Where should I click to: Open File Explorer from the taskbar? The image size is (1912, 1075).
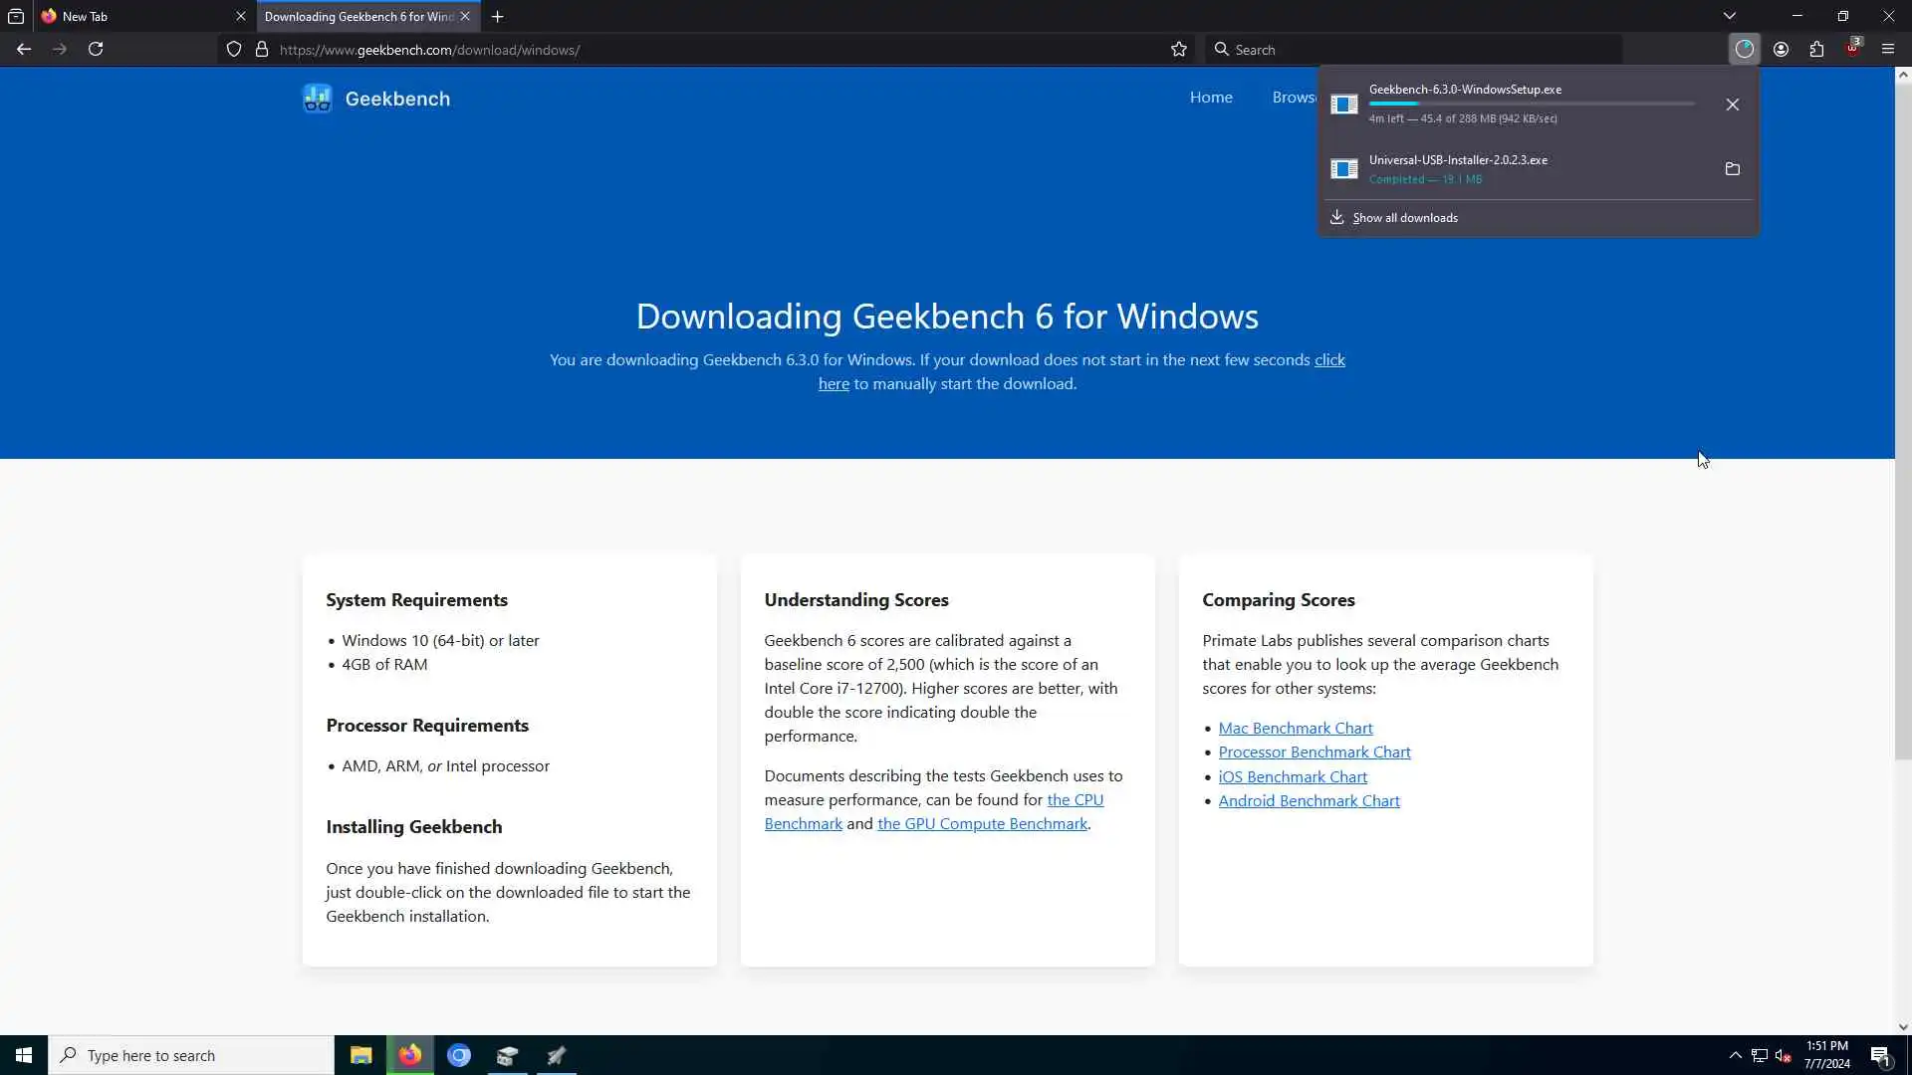tap(360, 1055)
